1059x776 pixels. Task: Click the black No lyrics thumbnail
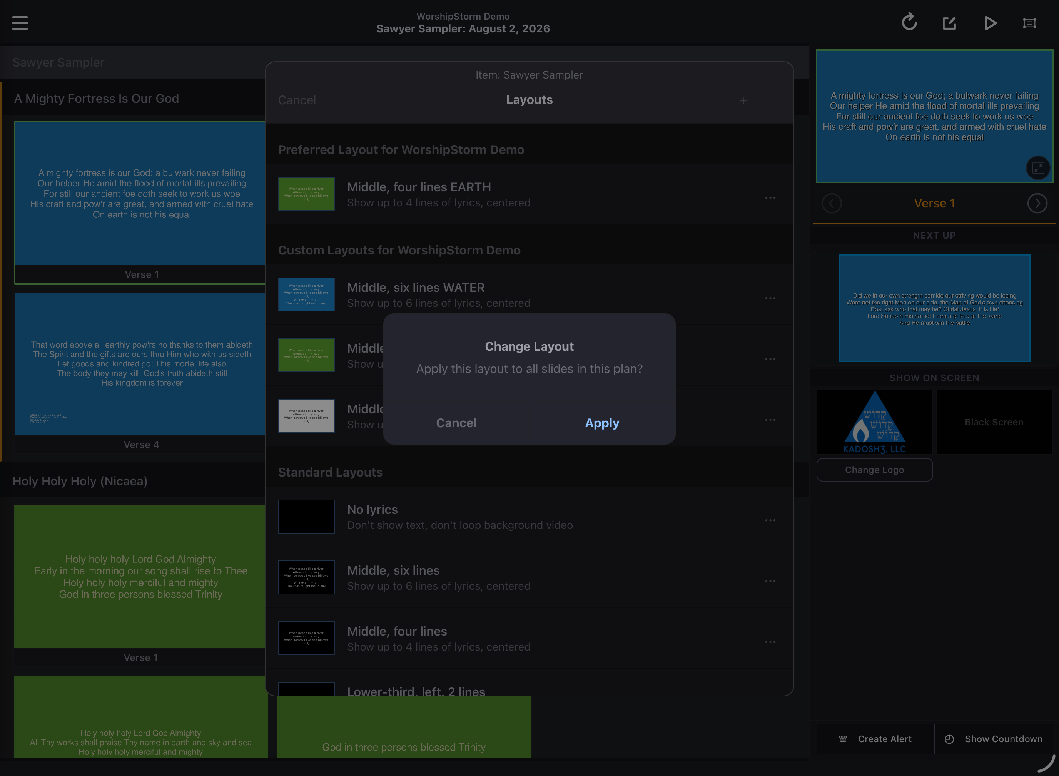click(x=306, y=517)
